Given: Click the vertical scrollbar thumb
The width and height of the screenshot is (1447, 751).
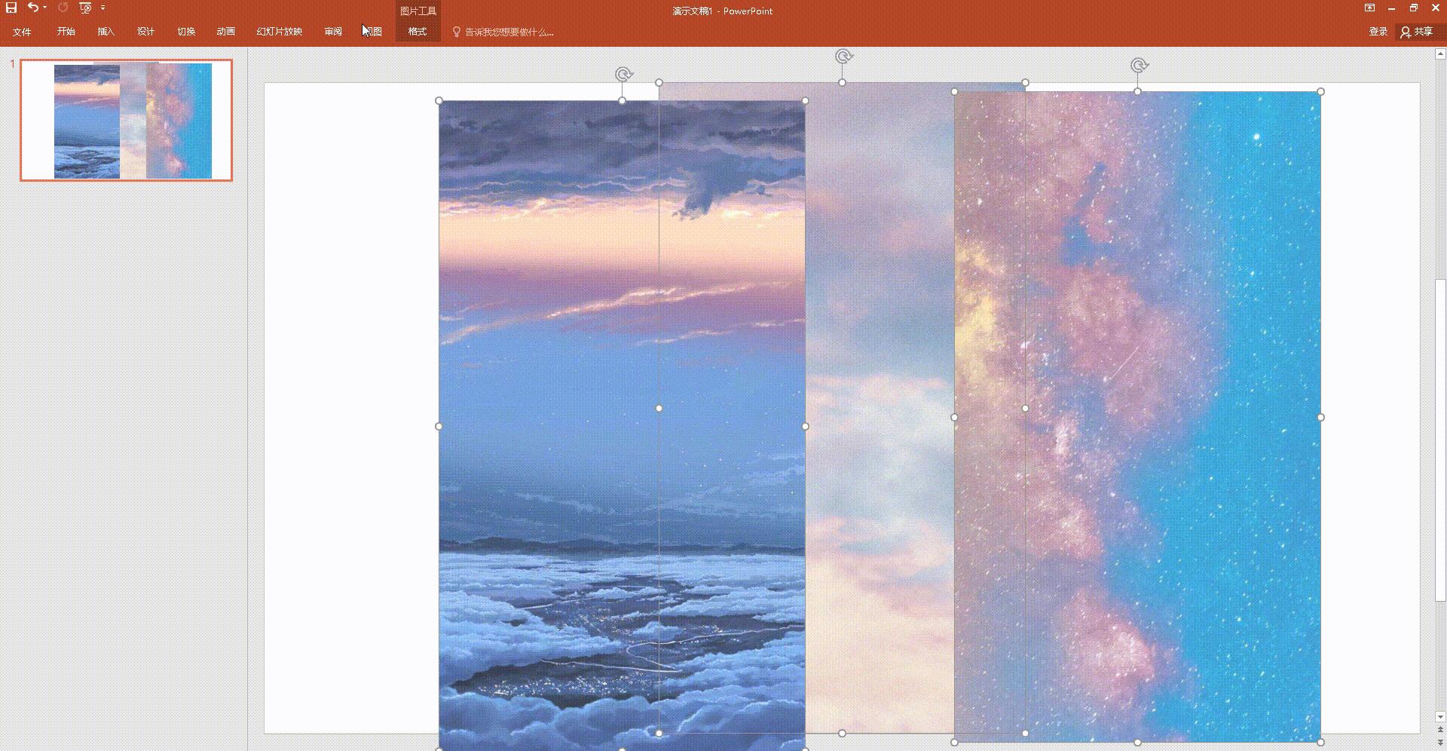Looking at the screenshot, I should click(1440, 441).
